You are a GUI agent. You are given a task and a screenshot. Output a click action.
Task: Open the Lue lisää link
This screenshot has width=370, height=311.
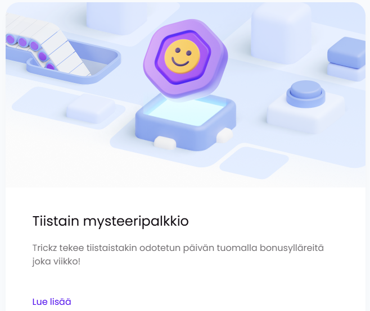tap(51, 302)
